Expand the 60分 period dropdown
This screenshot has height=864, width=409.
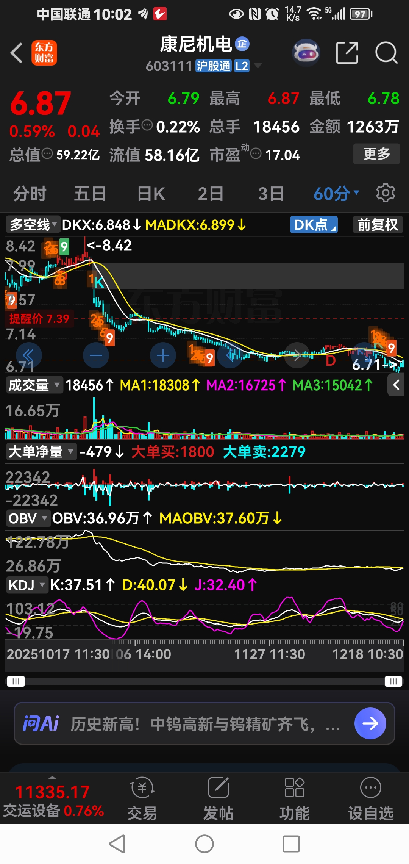(x=336, y=194)
